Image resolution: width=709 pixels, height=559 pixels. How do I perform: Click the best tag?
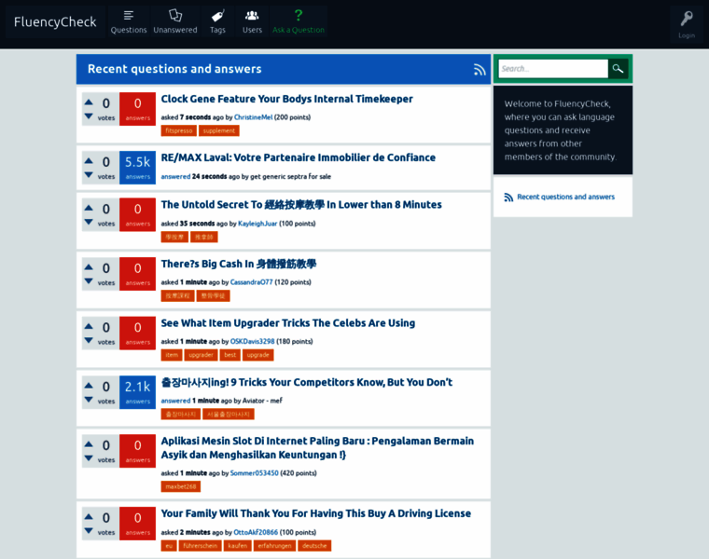pyautogui.click(x=229, y=355)
